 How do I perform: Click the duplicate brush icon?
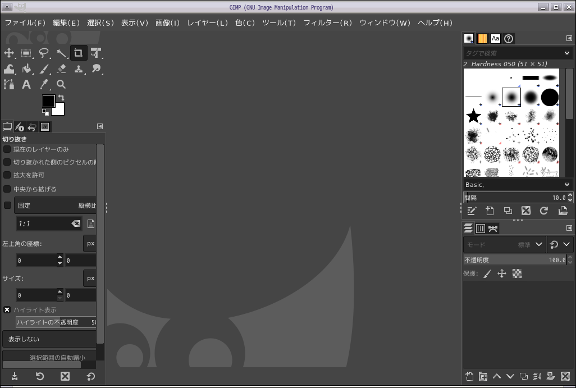coord(508,211)
